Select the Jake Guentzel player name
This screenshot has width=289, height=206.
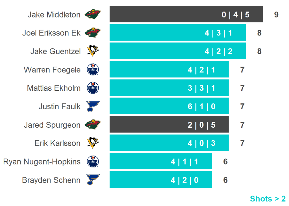pos(55,51)
